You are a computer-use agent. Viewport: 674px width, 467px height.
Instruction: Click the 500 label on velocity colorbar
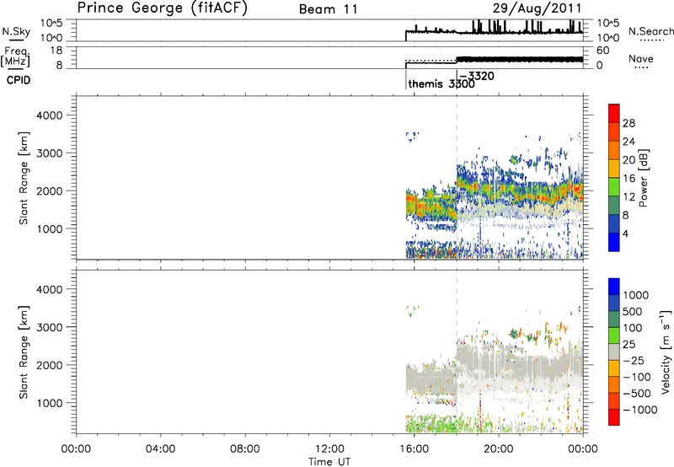633,312
